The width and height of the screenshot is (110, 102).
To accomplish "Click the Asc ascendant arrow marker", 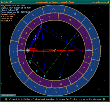I will pyautogui.click(x=21, y=50).
